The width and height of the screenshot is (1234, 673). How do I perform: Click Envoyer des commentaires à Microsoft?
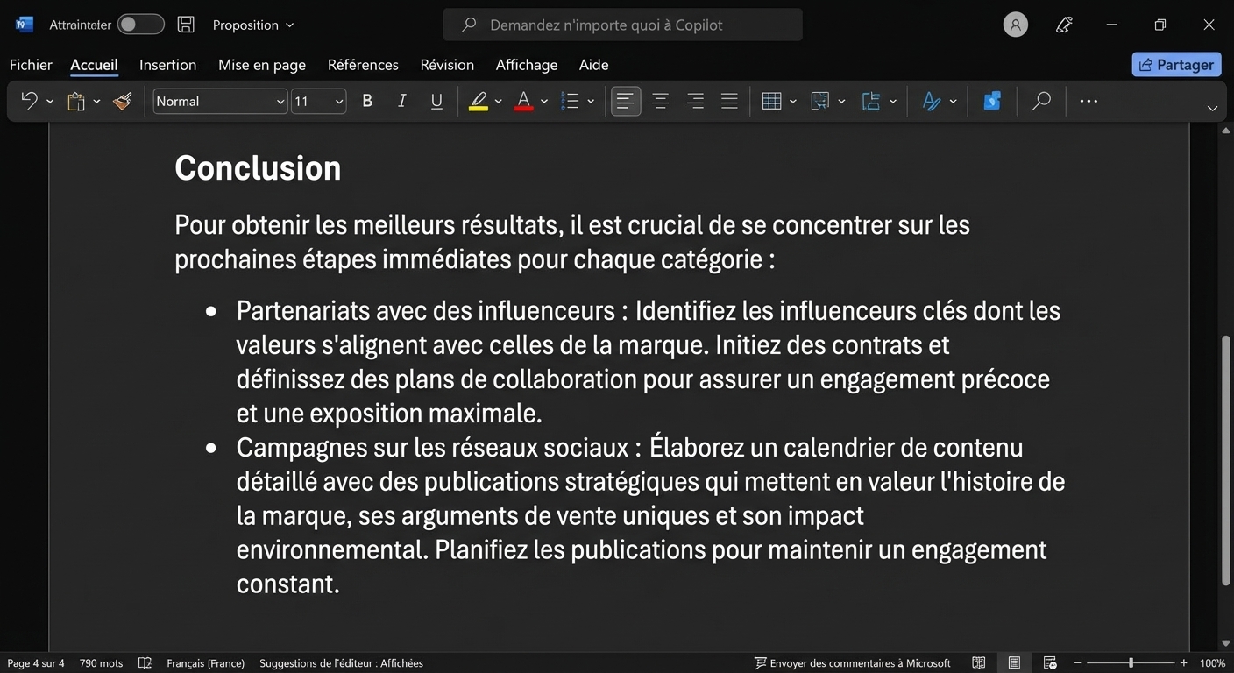click(x=853, y=663)
